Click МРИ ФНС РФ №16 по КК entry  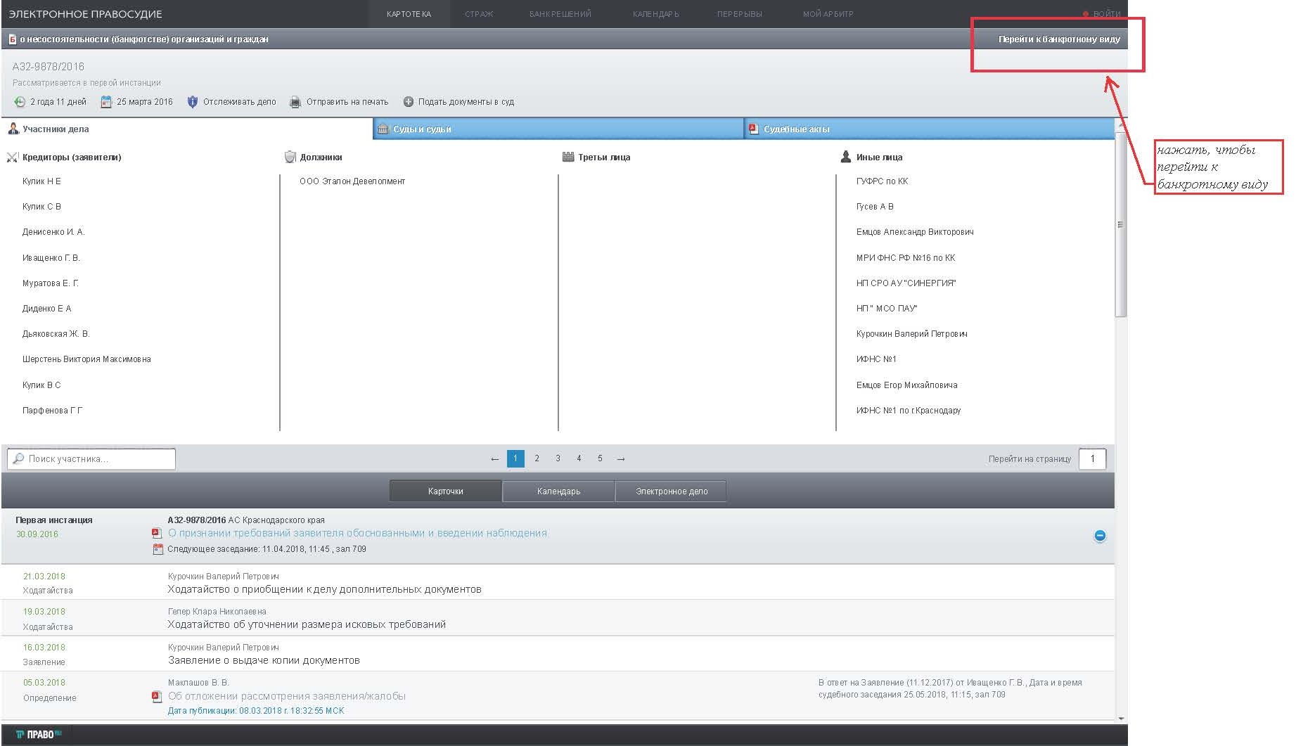906,258
